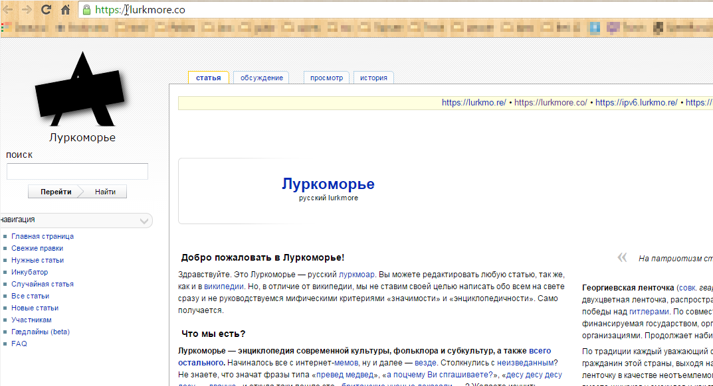The width and height of the screenshot is (713, 386).
Task: Click the Lurkomorye logo image
Action: [x=81, y=89]
